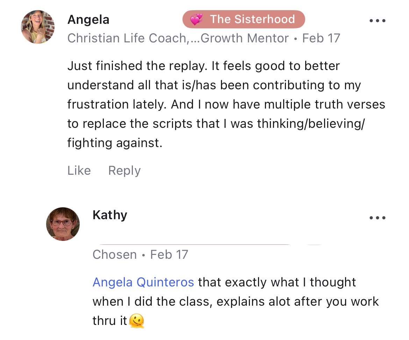Click Angela's comment text about the replay
The width and height of the screenshot is (409, 340).
click(x=224, y=104)
